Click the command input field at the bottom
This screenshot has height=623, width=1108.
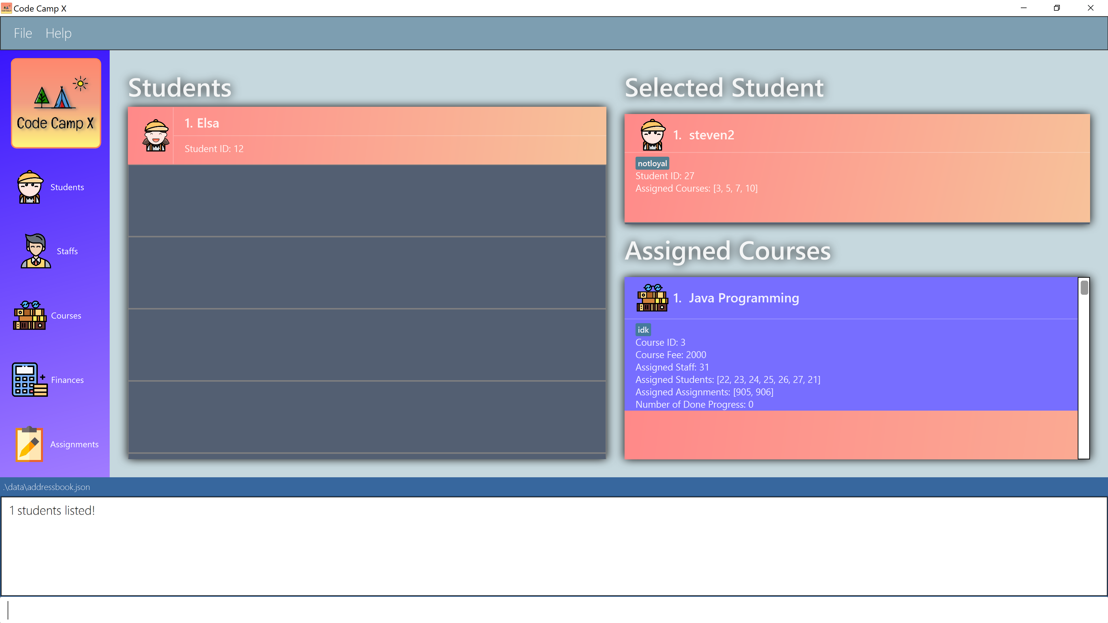click(x=554, y=610)
